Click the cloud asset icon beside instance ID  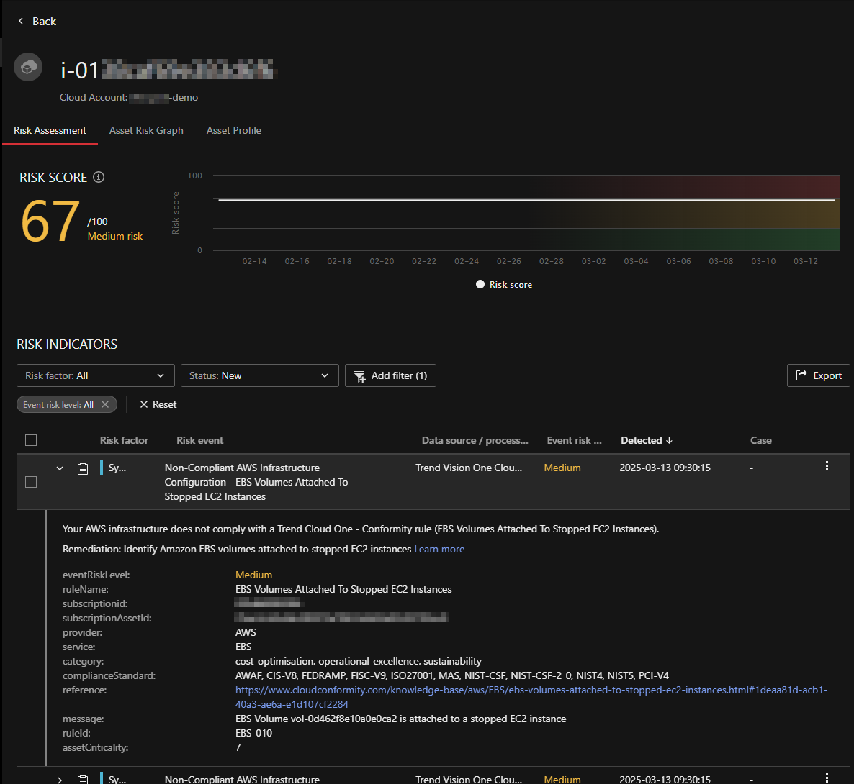pos(28,68)
